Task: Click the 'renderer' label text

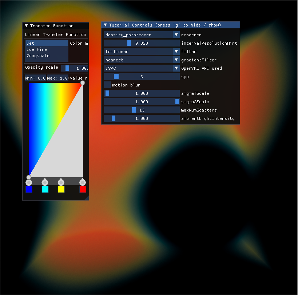Action: pyautogui.click(x=191, y=35)
